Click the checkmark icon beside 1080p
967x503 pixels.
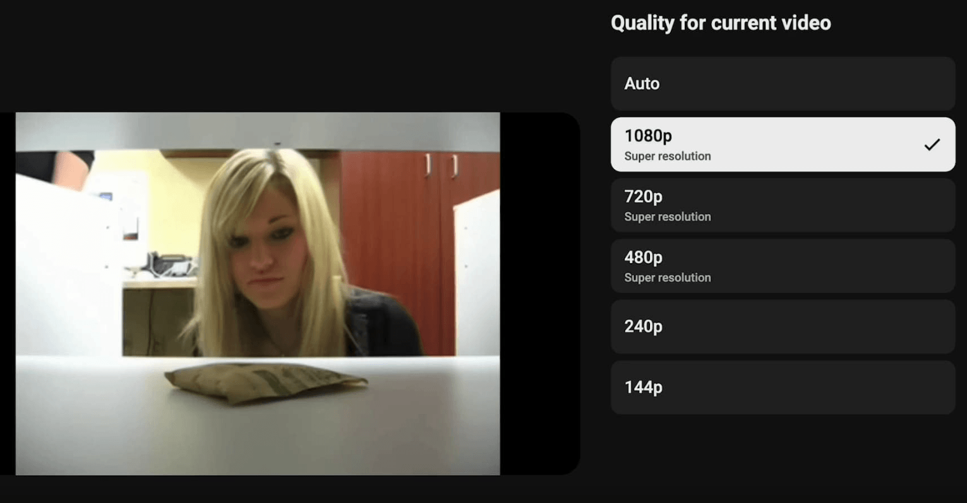tap(932, 145)
